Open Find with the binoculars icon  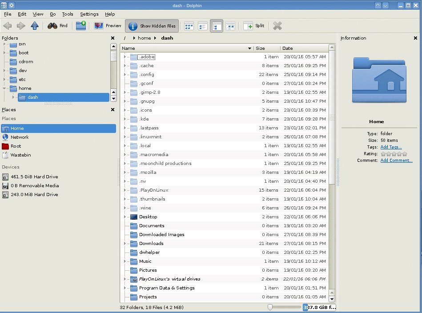click(58, 26)
